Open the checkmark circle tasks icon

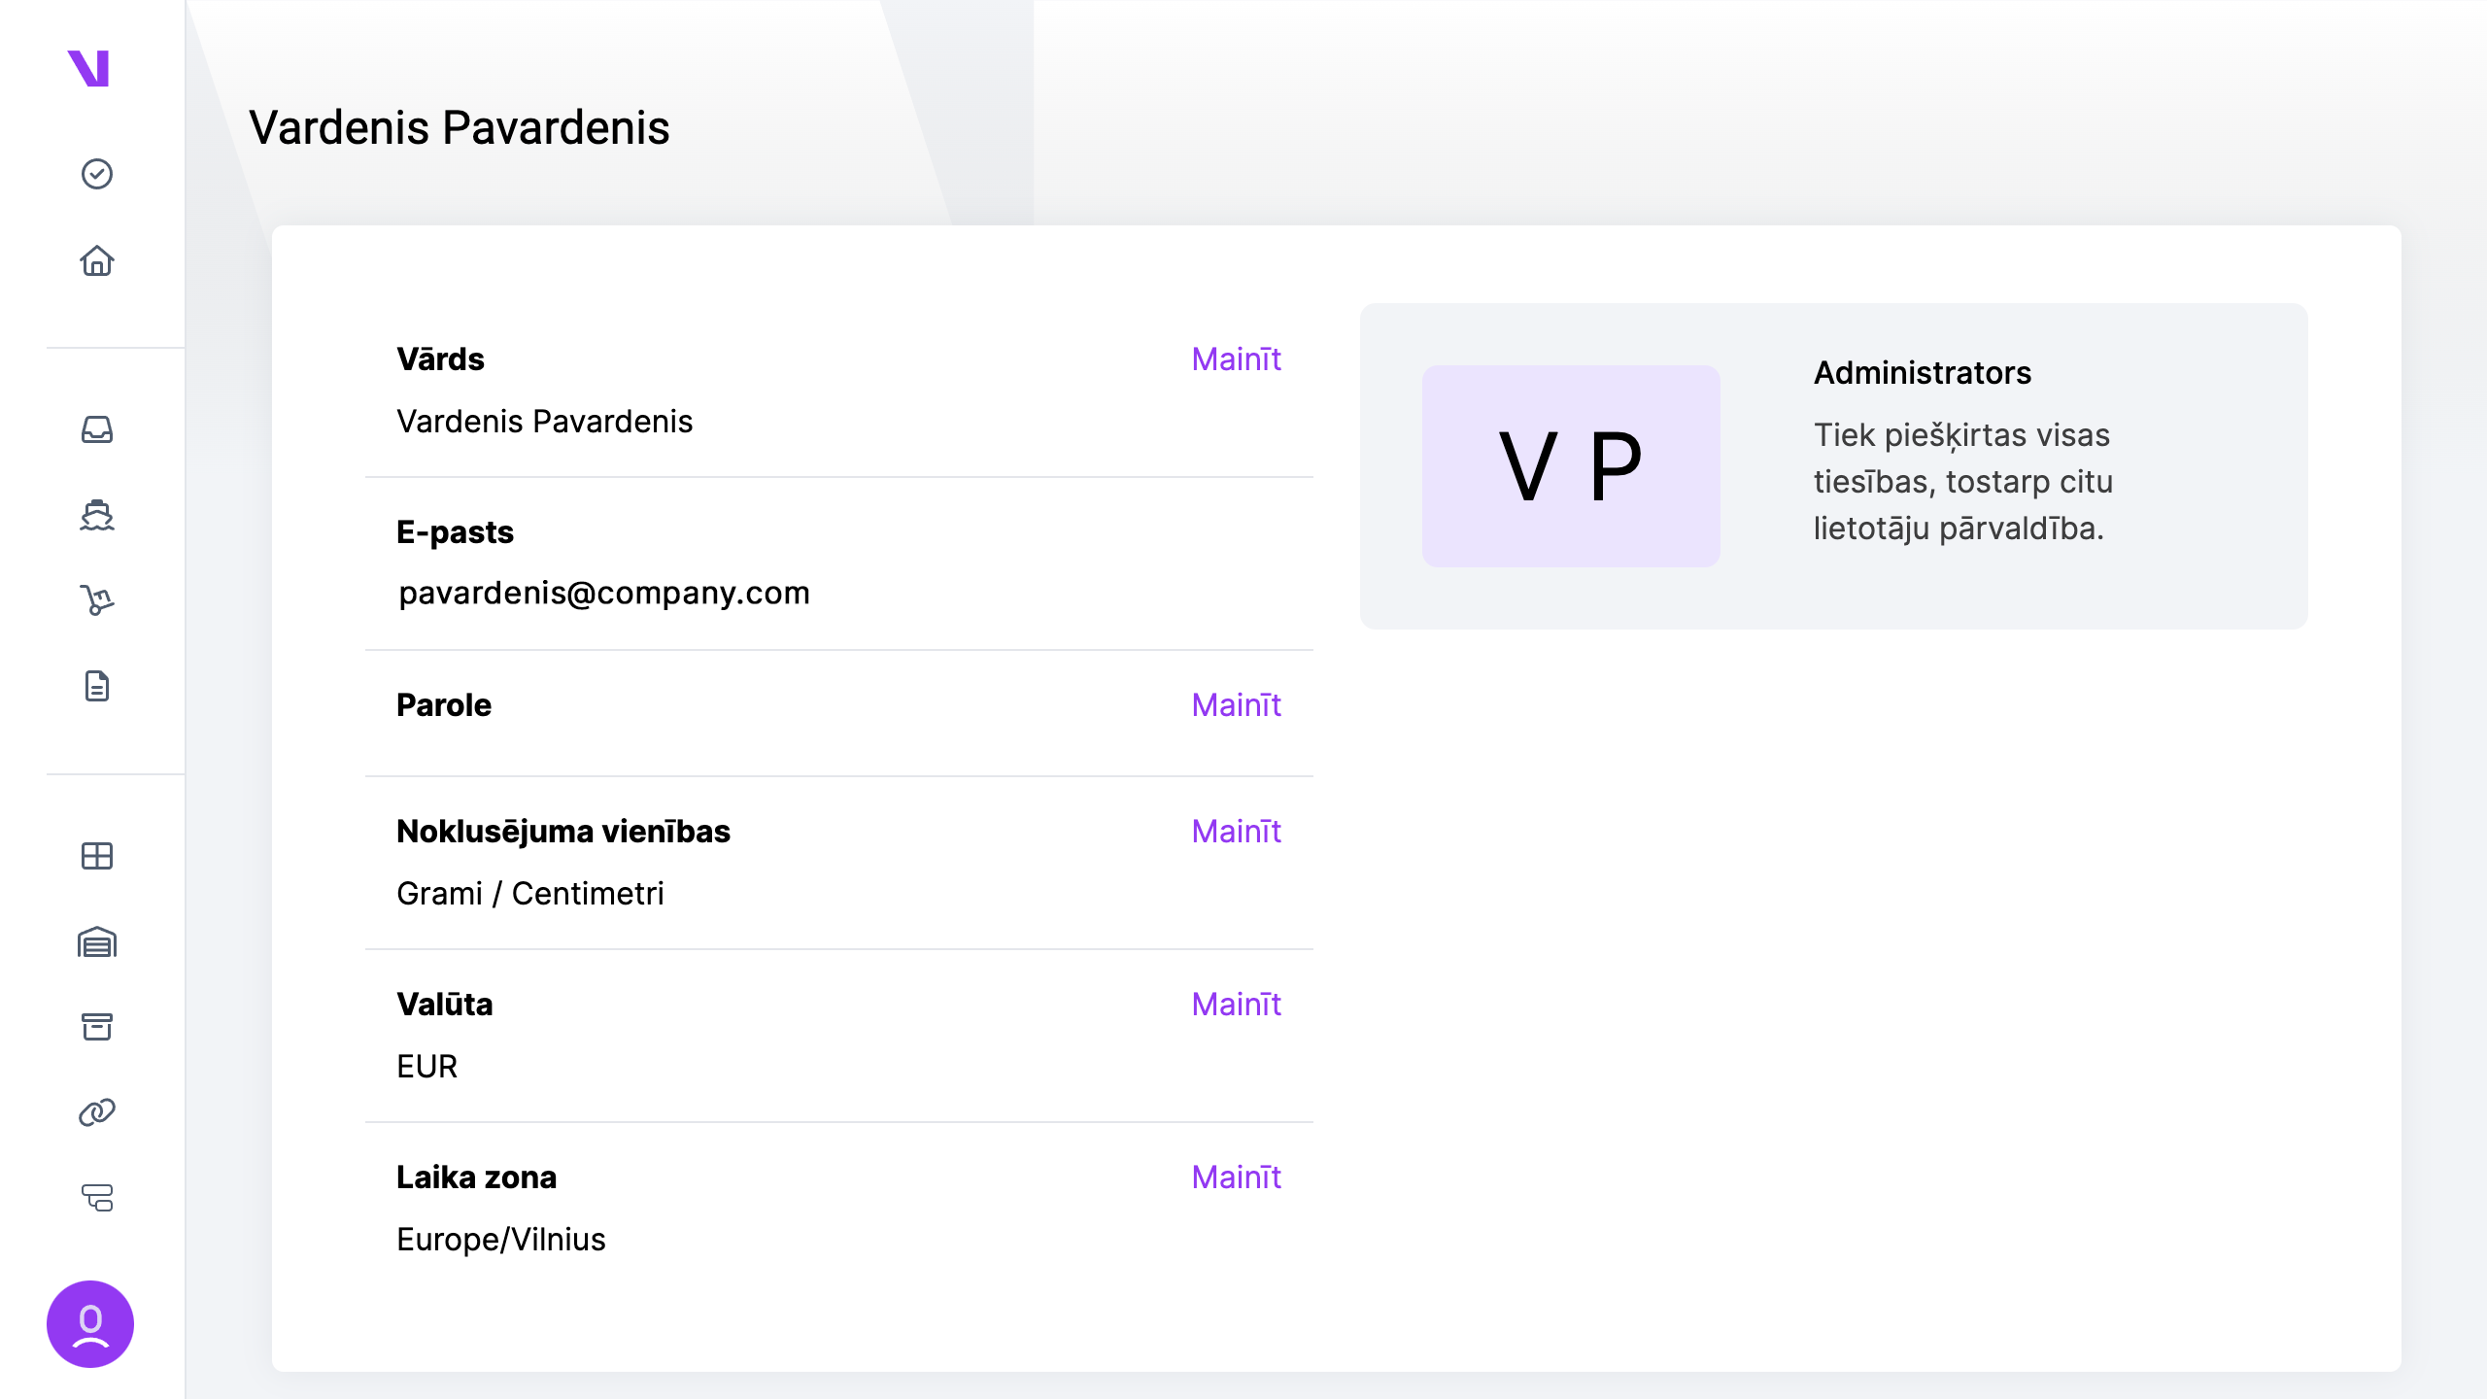(97, 174)
